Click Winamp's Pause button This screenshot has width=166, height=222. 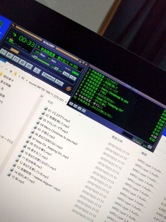(17, 59)
